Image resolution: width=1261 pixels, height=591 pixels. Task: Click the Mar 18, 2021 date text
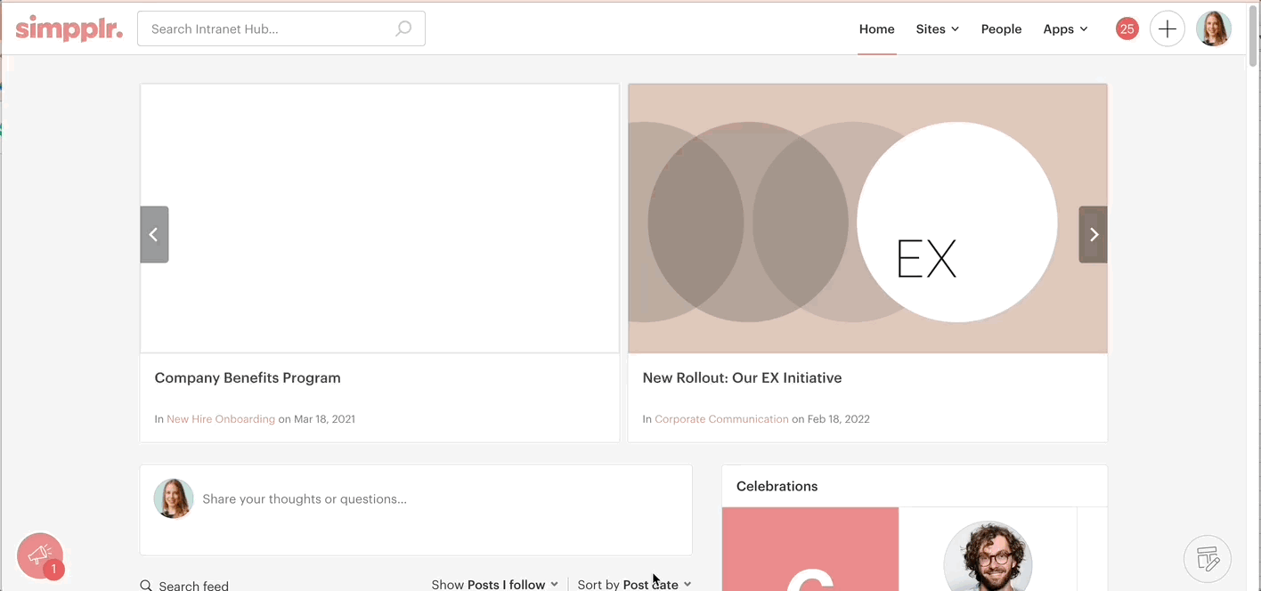point(324,418)
